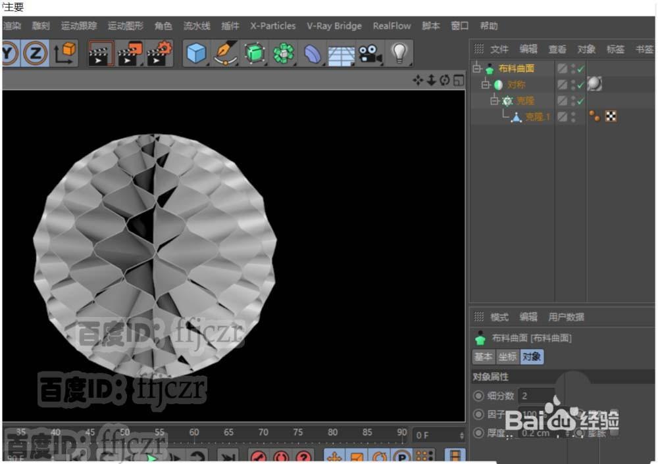Add a Light to the scene

pos(399,53)
